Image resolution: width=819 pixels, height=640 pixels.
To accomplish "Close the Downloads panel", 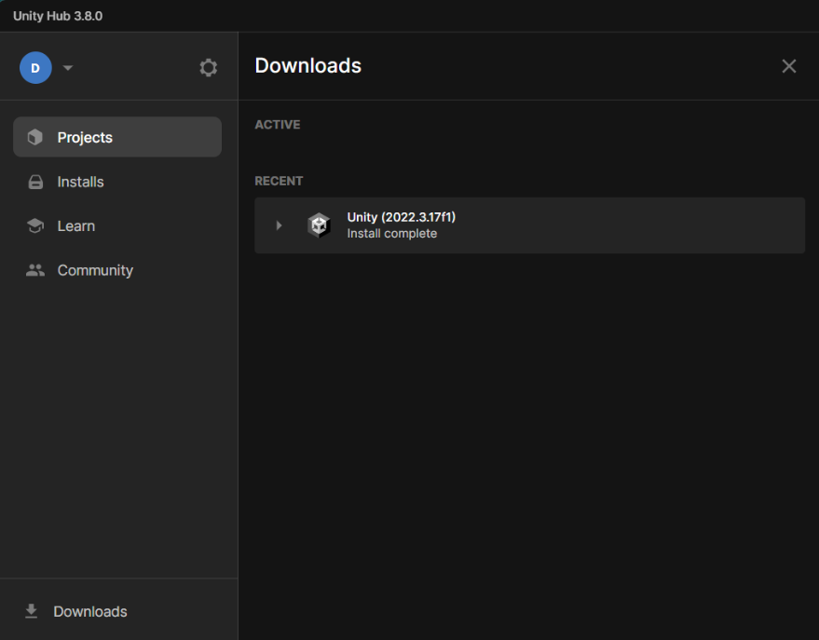I will tap(788, 66).
